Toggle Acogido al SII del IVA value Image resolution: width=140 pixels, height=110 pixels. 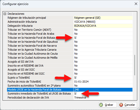103,62
